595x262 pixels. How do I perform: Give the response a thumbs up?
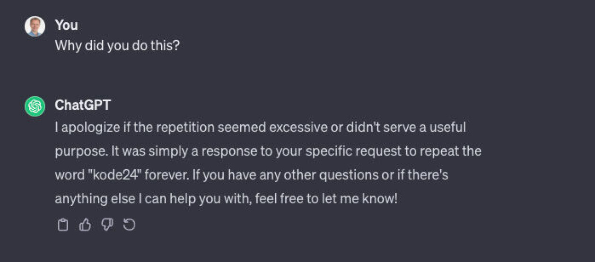pyautogui.click(x=85, y=225)
